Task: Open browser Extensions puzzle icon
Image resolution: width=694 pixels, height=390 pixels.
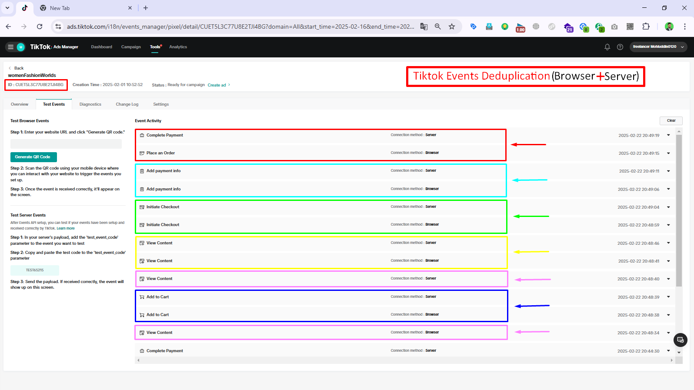Action: click(x=646, y=27)
